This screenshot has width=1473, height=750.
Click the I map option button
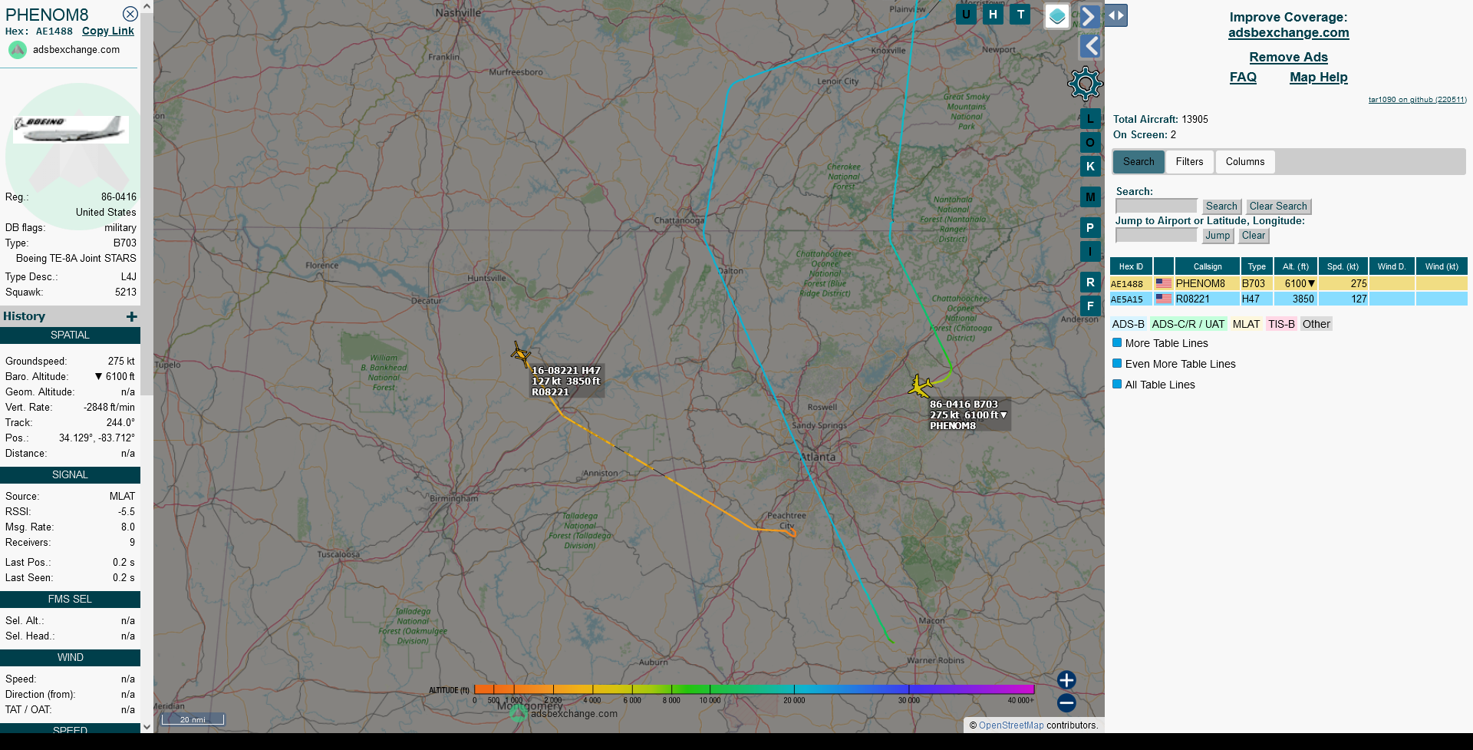point(1090,252)
